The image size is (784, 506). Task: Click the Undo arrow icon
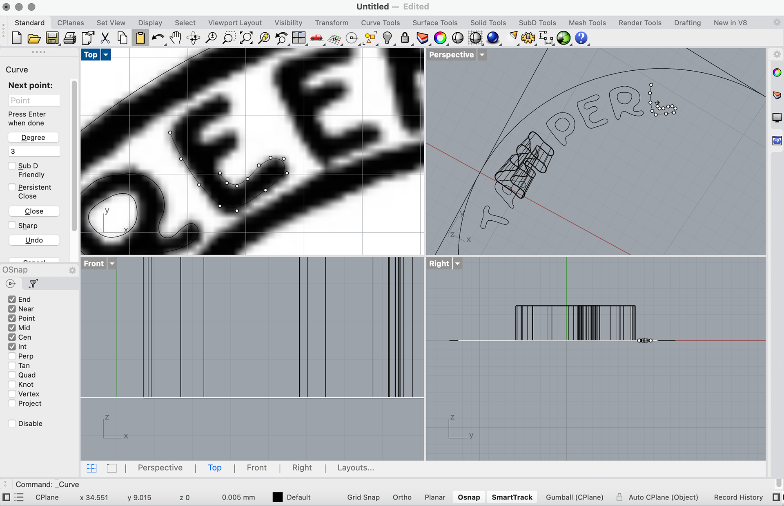coord(158,38)
